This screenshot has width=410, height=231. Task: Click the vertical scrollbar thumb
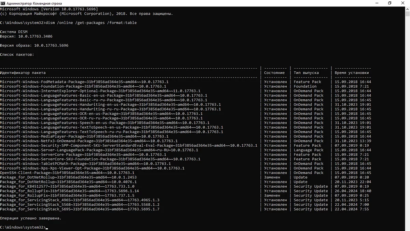click(407, 14)
